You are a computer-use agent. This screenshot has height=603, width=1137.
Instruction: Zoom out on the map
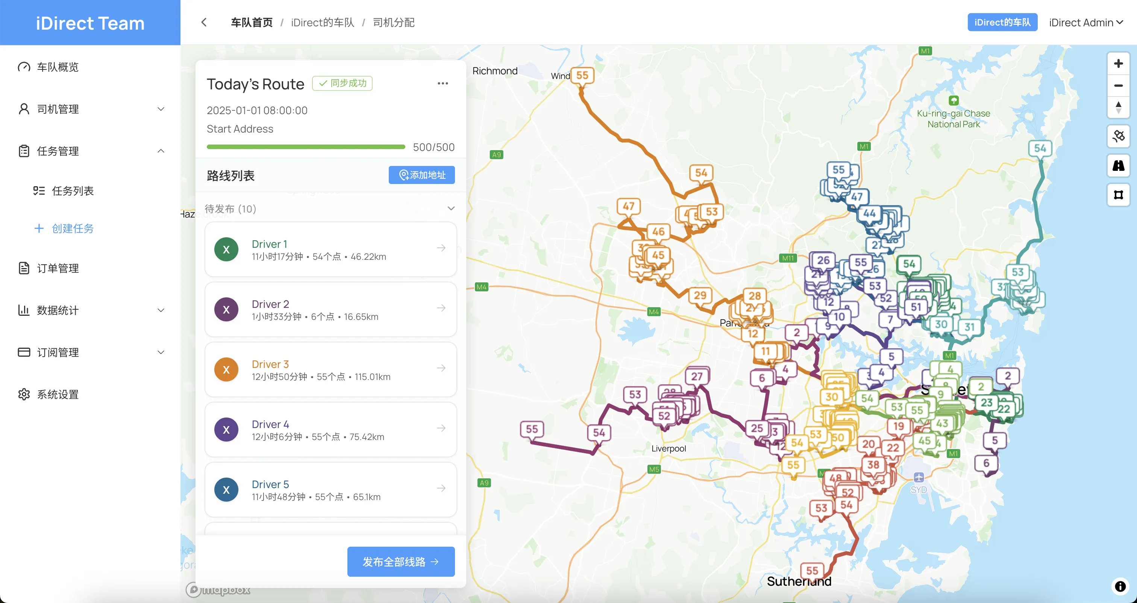point(1118,86)
